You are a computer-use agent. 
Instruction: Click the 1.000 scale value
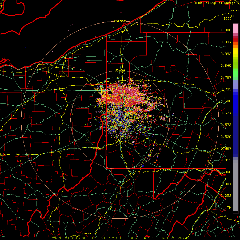[226, 30]
